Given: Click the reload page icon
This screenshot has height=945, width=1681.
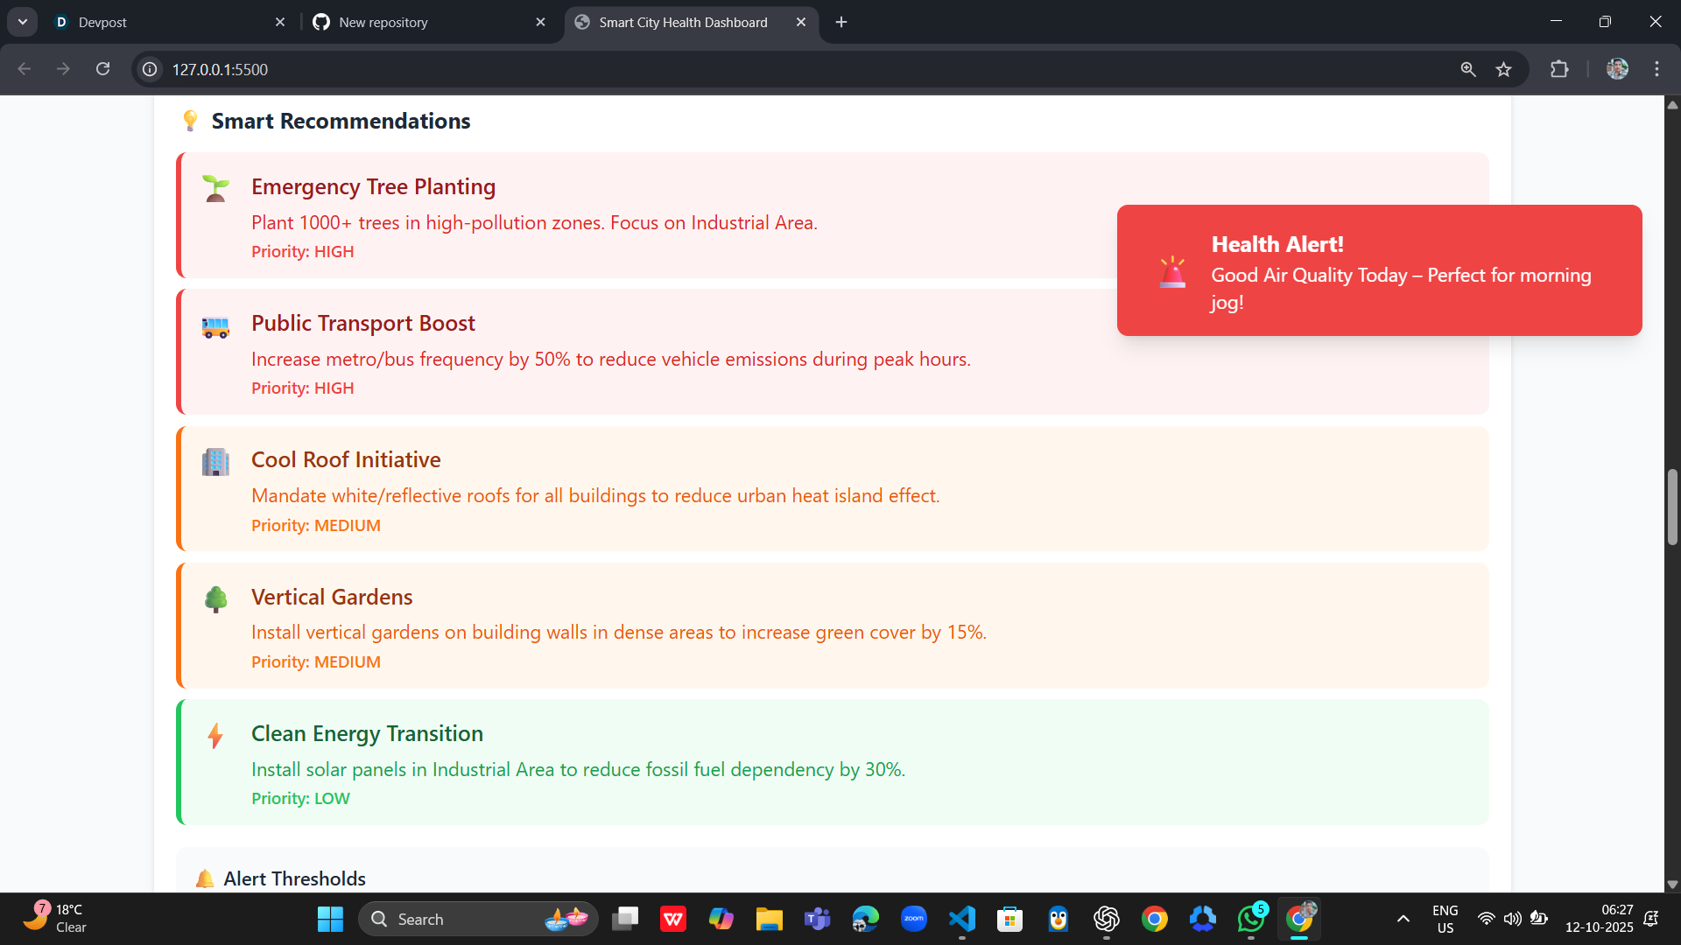Looking at the screenshot, I should (x=102, y=69).
